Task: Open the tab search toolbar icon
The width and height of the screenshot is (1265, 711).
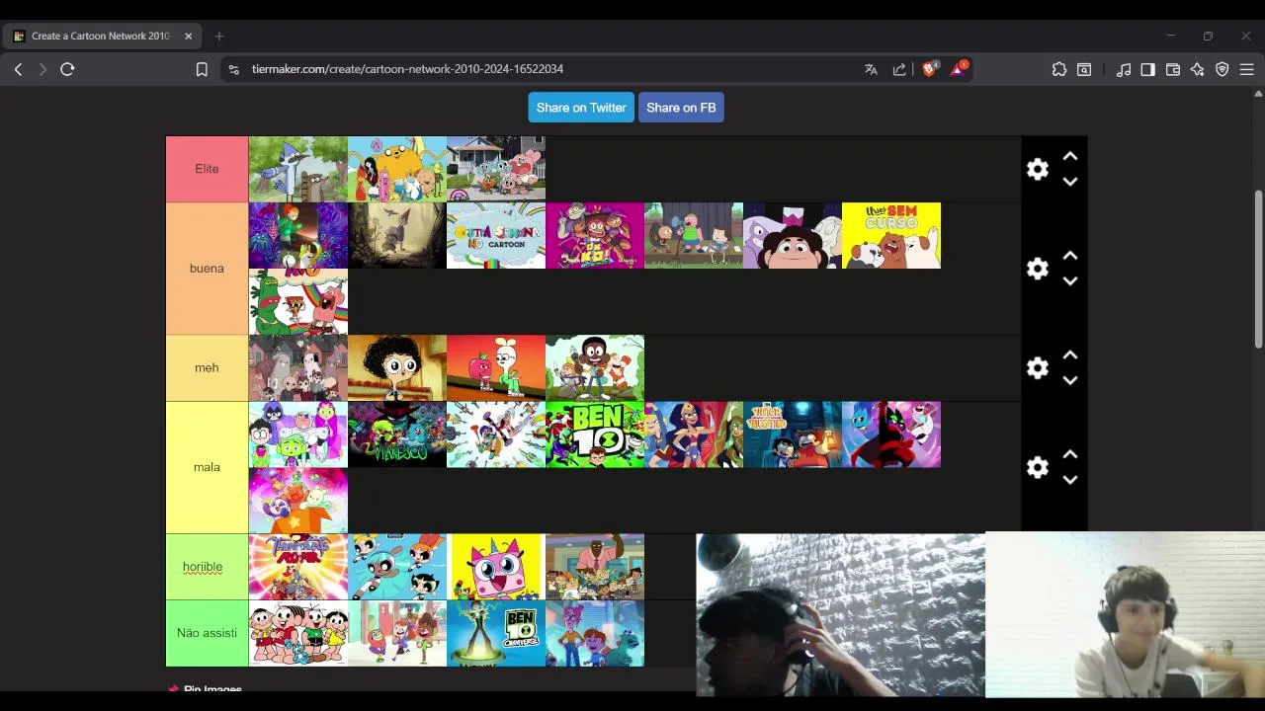Action: [1084, 69]
